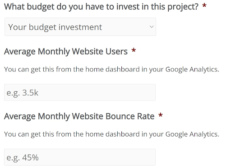Click the Average Monthly Website Bounce Rate label
This screenshot has width=231, height=168.
[79, 116]
